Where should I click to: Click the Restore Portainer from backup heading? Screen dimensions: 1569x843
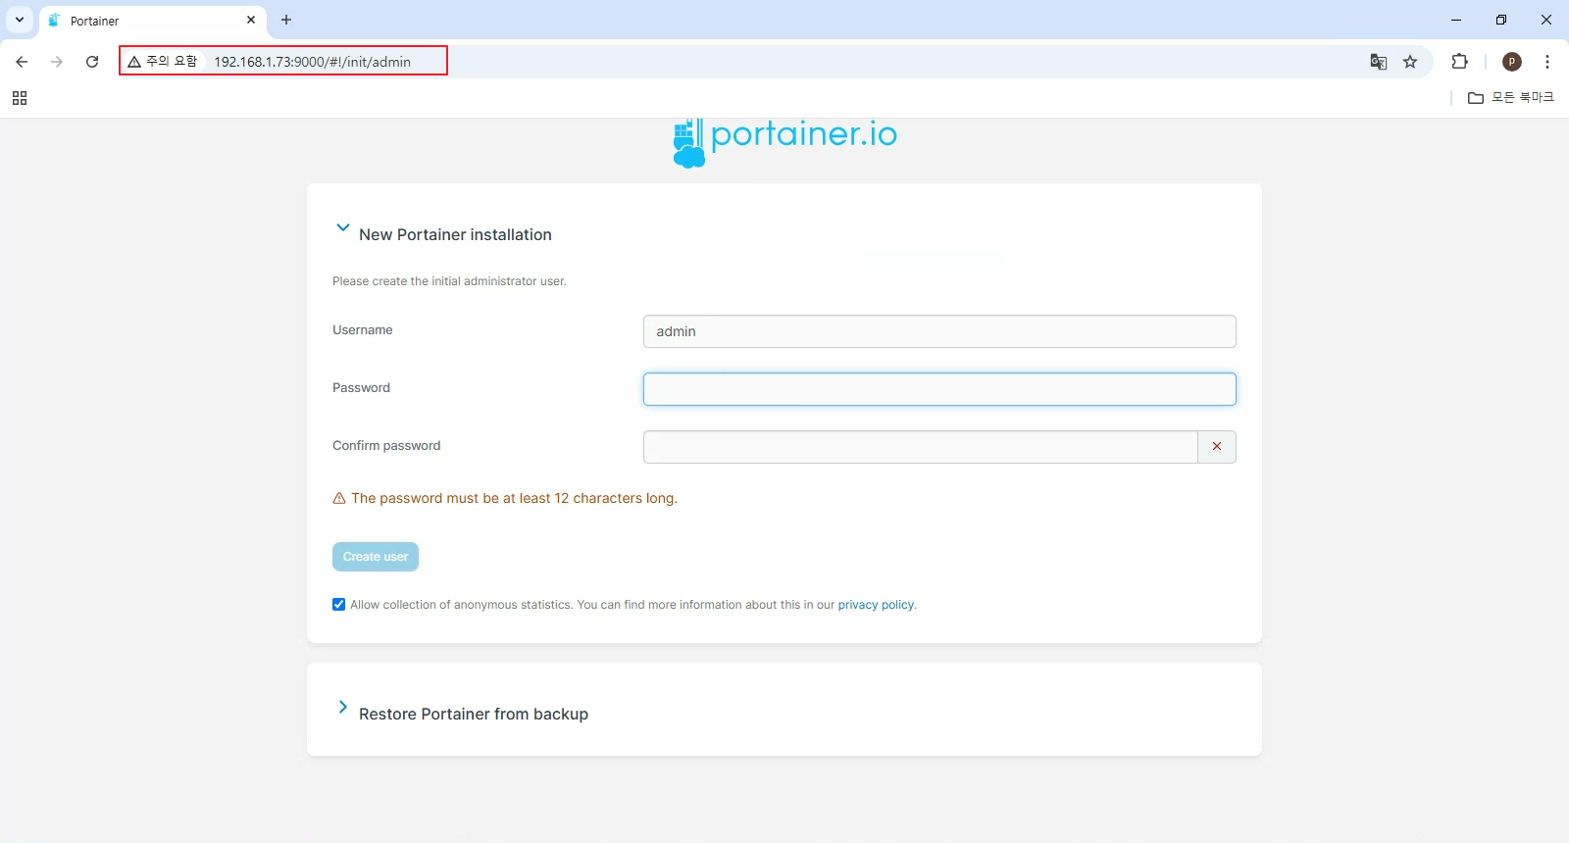point(474,715)
